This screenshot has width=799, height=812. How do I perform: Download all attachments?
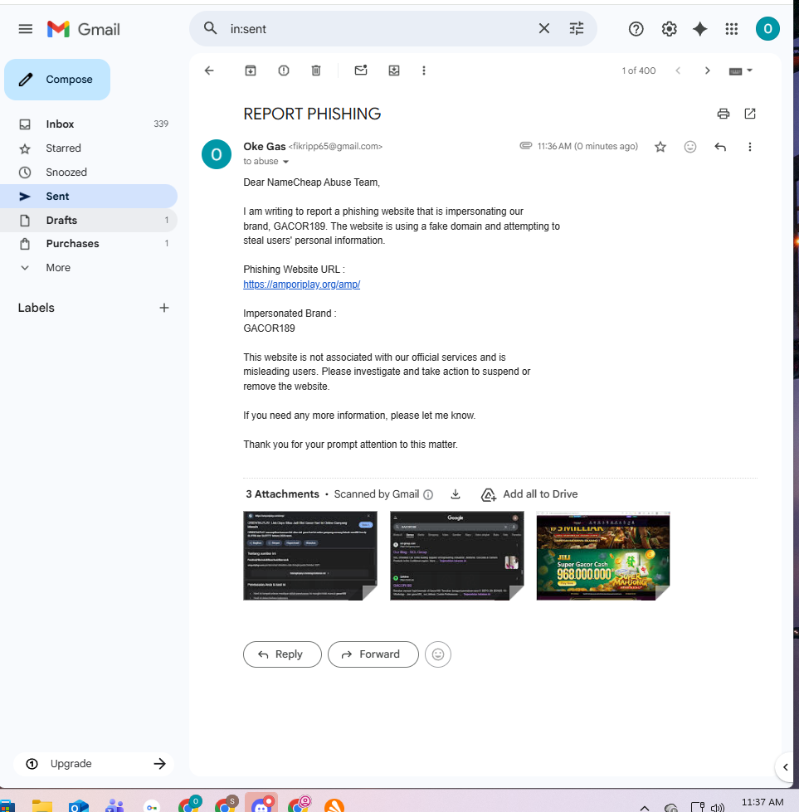click(x=456, y=494)
